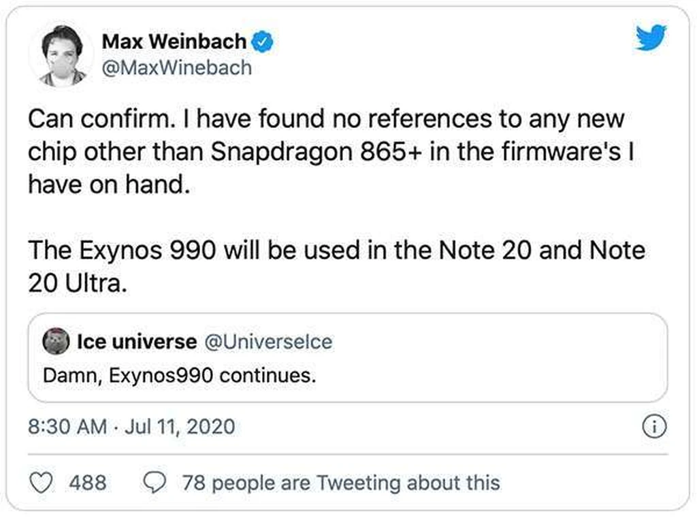Click the 488 likes count

pyautogui.click(x=88, y=483)
